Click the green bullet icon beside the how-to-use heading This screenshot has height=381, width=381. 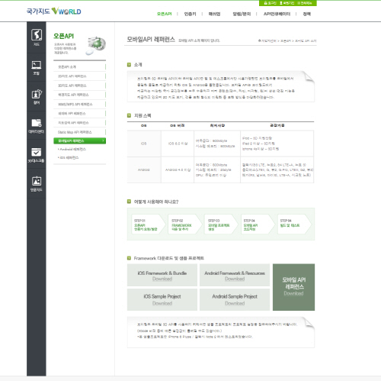click(x=129, y=202)
